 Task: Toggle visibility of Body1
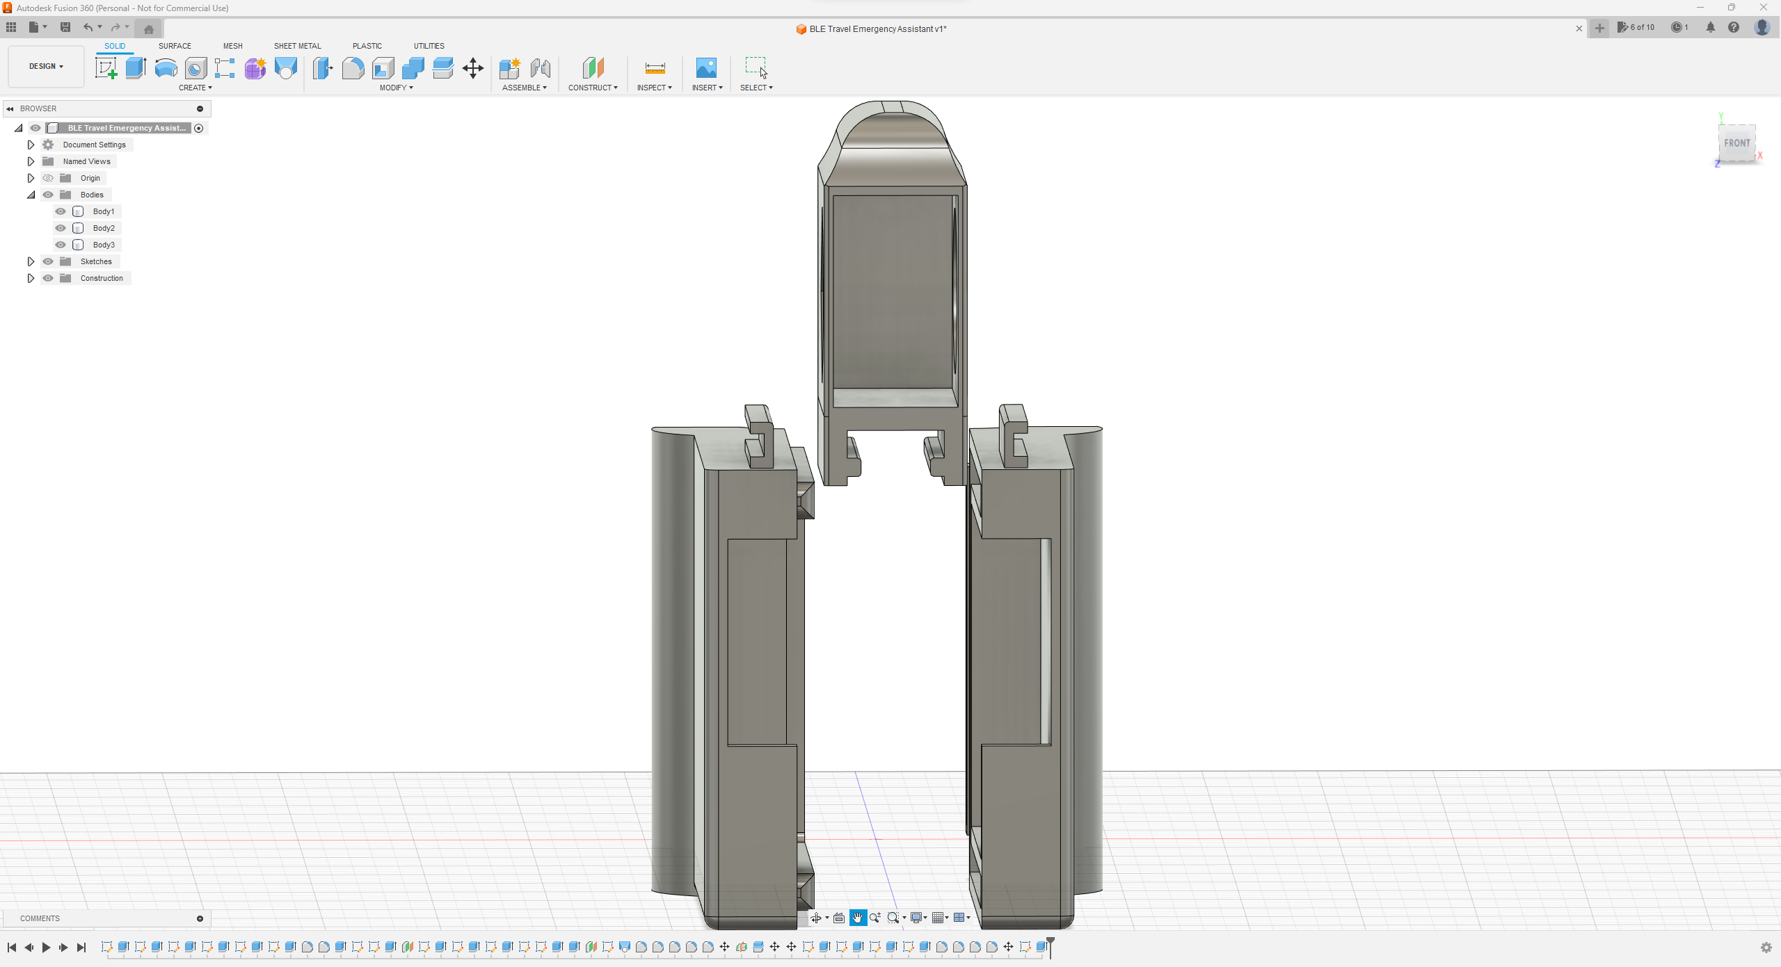(x=61, y=211)
